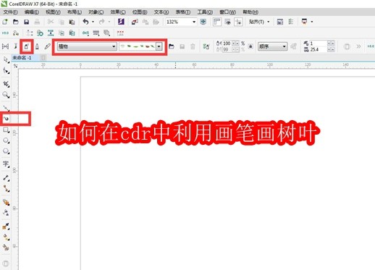The image size is (375, 270).
Task: Open the 视图(V) menu
Action: click(53, 12)
